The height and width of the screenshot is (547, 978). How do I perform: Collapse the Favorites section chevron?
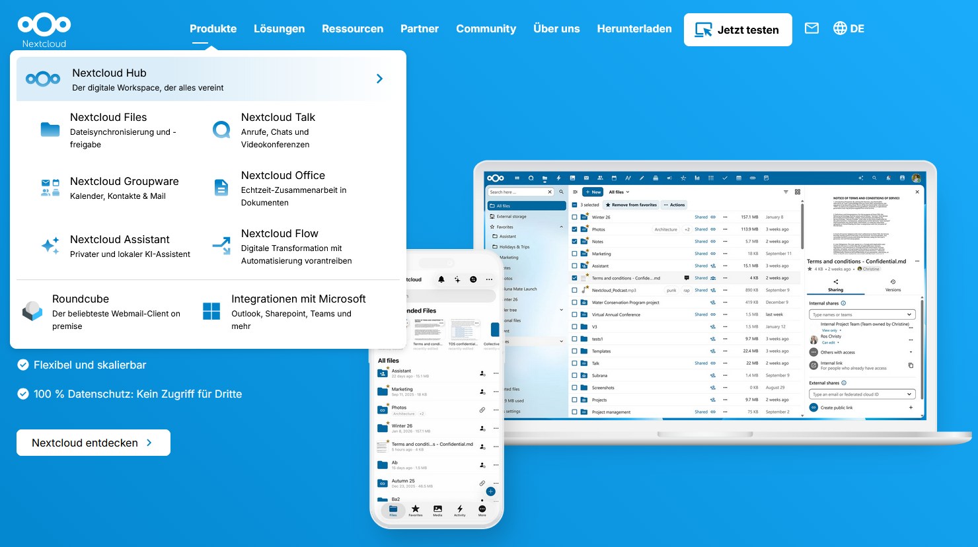(x=562, y=227)
